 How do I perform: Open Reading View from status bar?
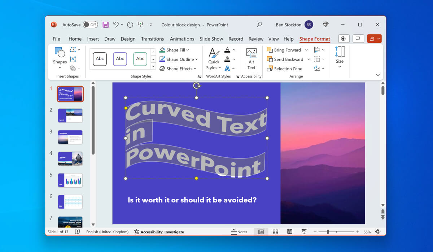[289, 232]
